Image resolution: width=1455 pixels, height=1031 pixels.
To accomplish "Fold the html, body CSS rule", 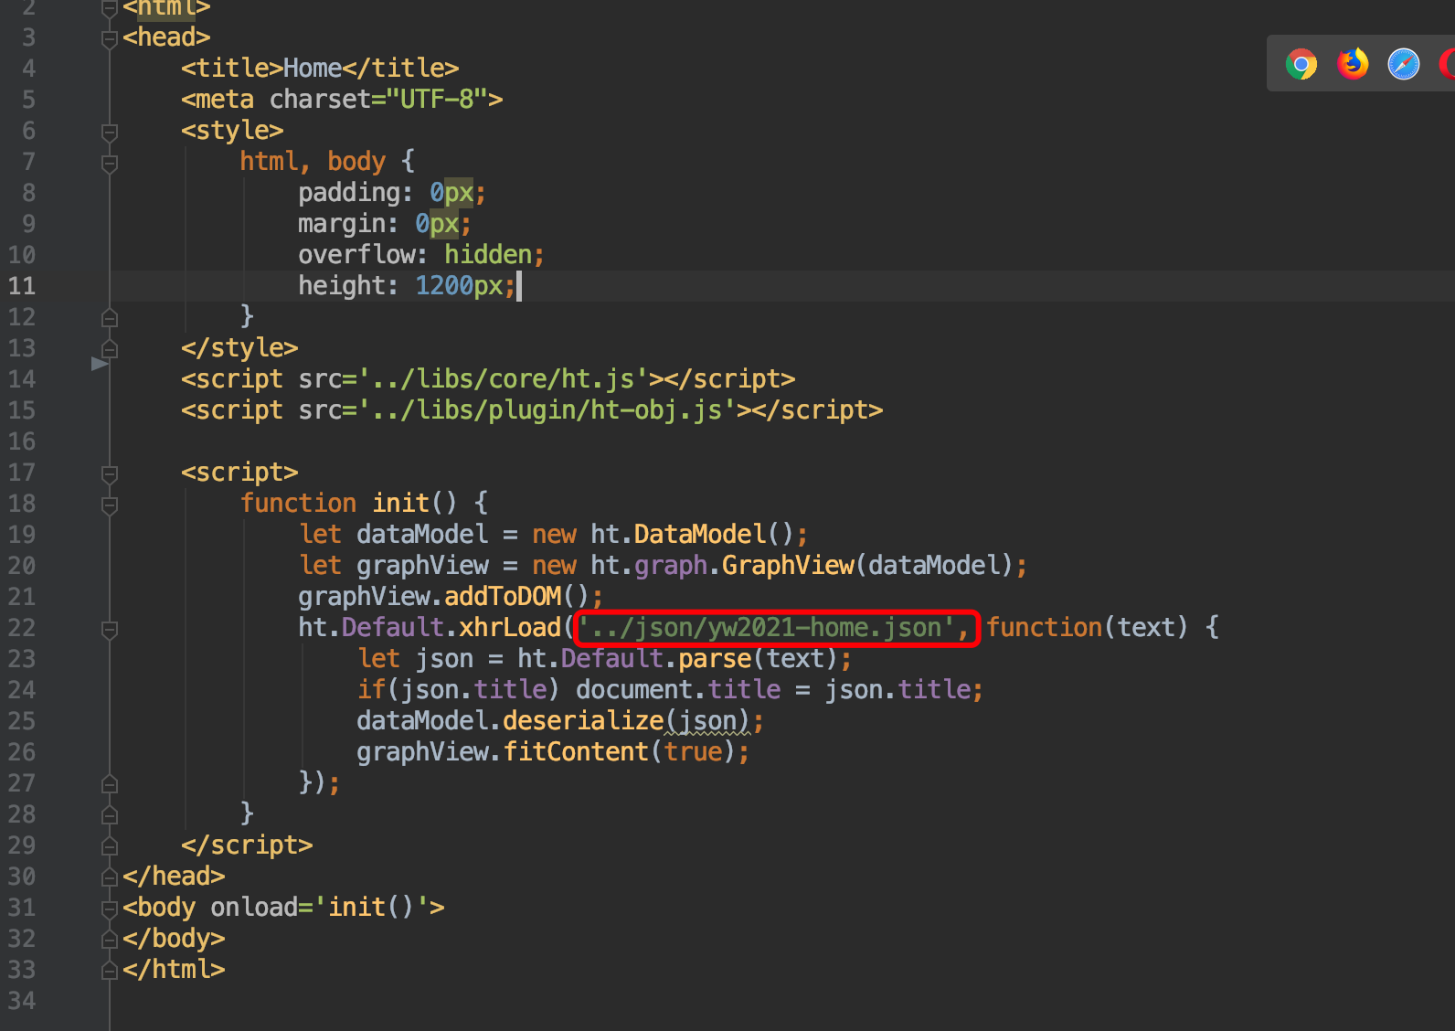I will (110, 163).
